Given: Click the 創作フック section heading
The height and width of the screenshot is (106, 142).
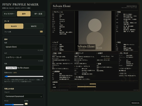Looking at the screenshot, I should [79, 53].
